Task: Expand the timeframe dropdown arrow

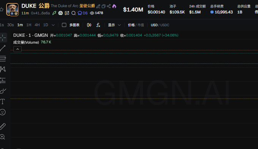Action: [x=53, y=25]
